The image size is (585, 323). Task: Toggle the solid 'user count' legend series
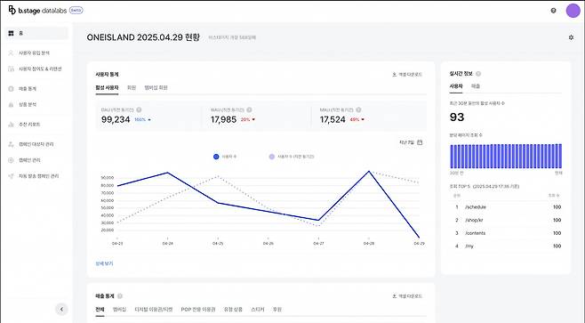(x=225, y=157)
